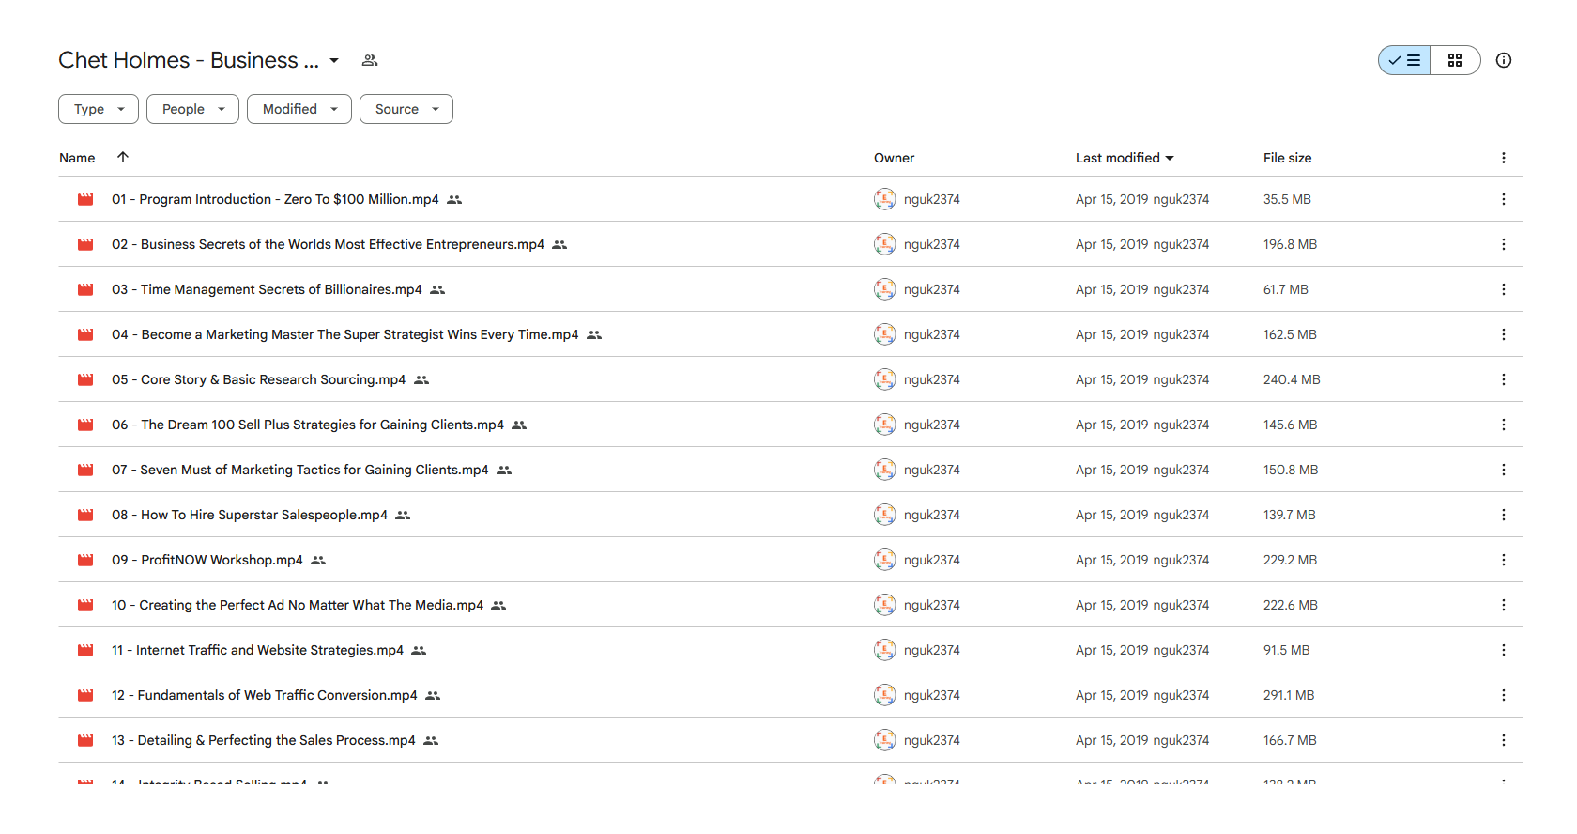The height and width of the screenshot is (834, 1577).
Task: Select file 13 - Detailing & Perfecting the Sales Process.mp4
Action: [264, 740]
